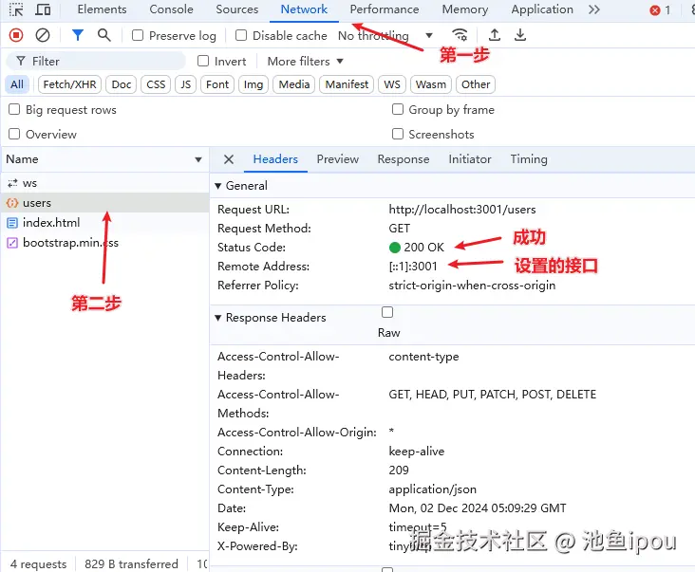
Task: Close the request details pane
Action: (229, 159)
